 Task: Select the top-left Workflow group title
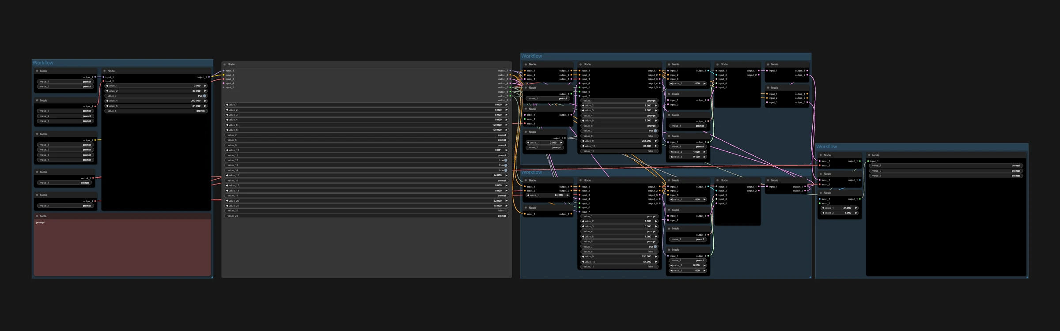click(43, 63)
